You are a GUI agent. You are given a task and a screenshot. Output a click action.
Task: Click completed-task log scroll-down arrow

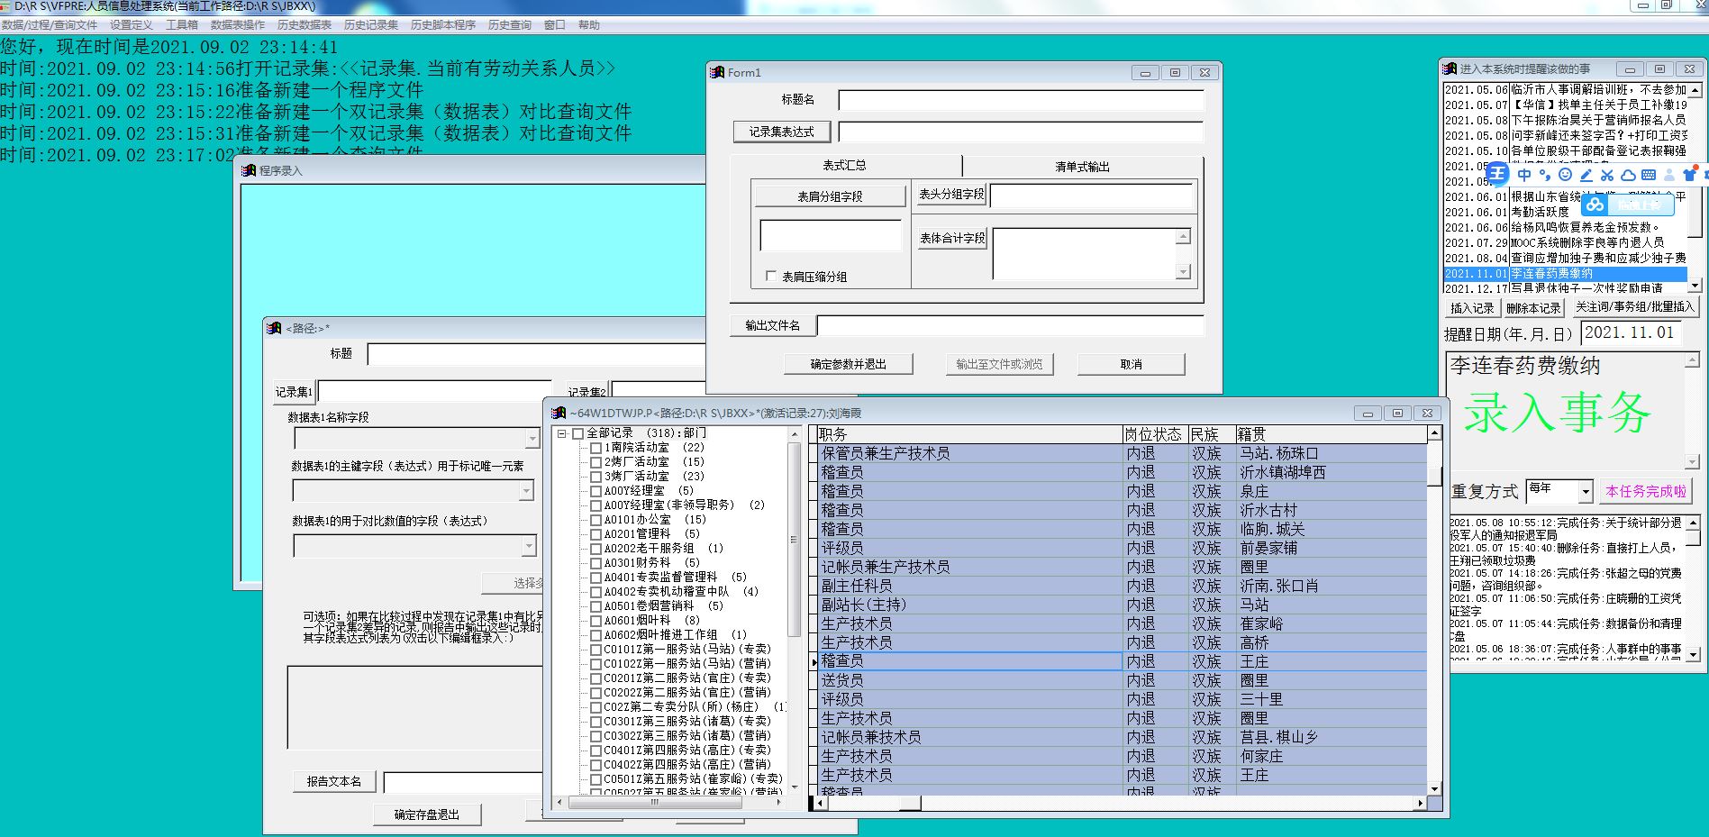(1694, 654)
